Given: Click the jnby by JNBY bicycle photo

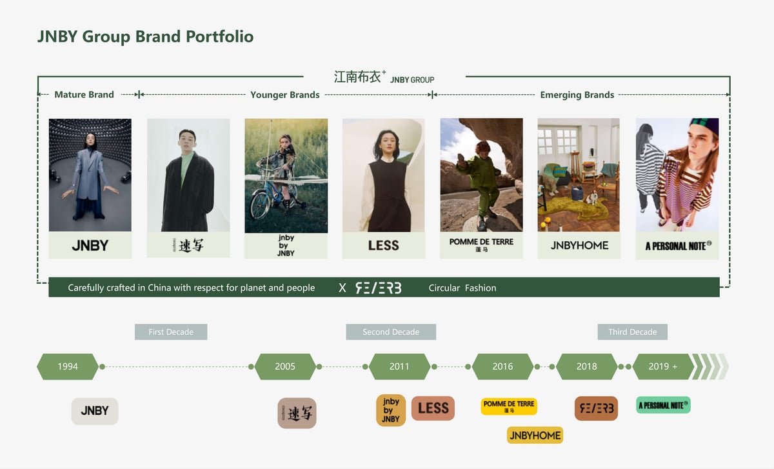Looking at the screenshot, I should 286,175.
